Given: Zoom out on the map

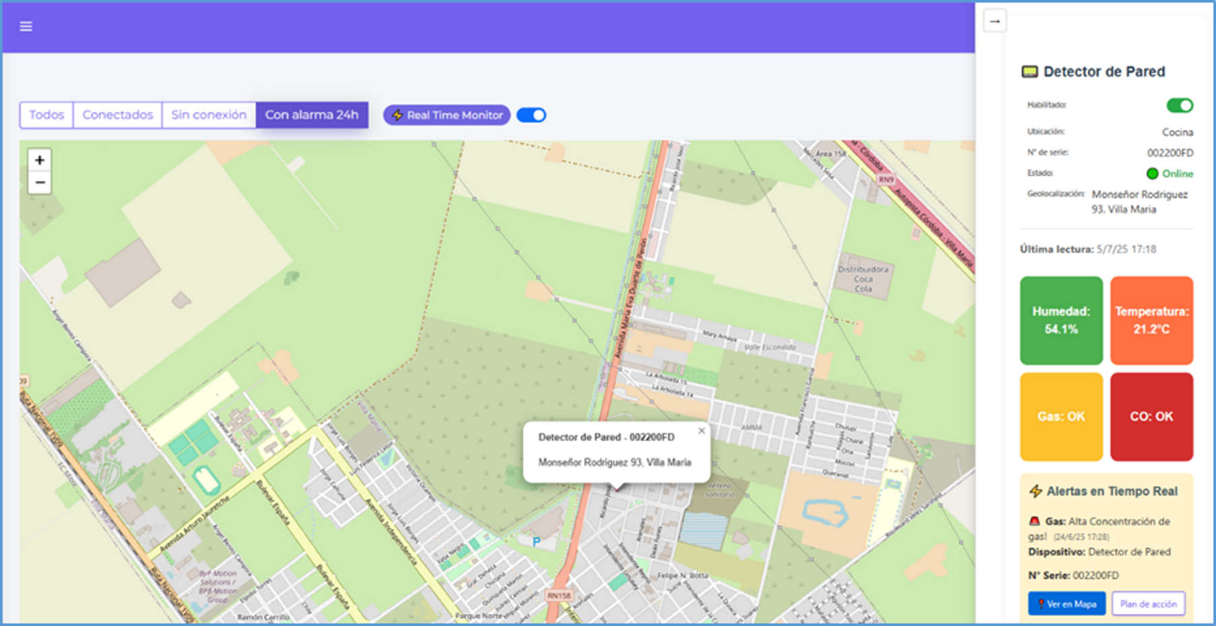Looking at the screenshot, I should tap(40, 182).
